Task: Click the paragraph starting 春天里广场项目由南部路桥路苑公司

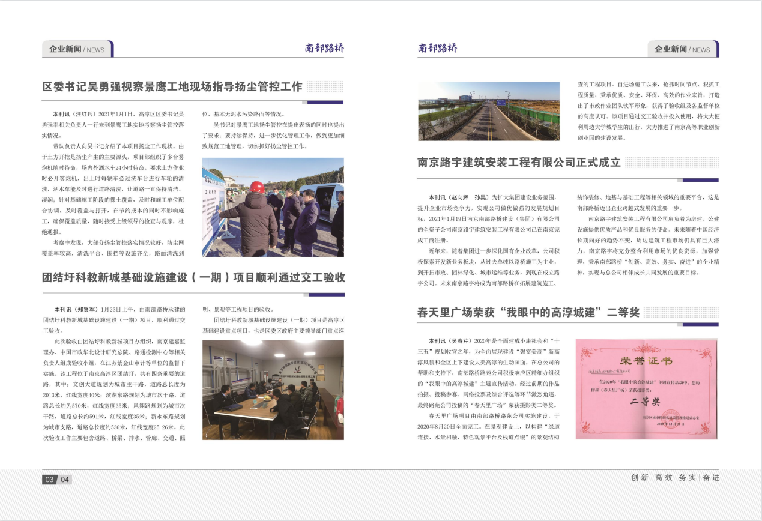Action: [x=489, y=426]
